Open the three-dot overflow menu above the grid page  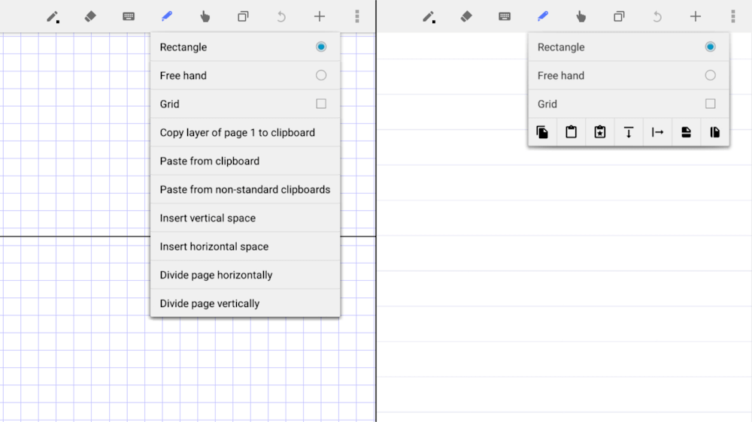pos(356,17)
